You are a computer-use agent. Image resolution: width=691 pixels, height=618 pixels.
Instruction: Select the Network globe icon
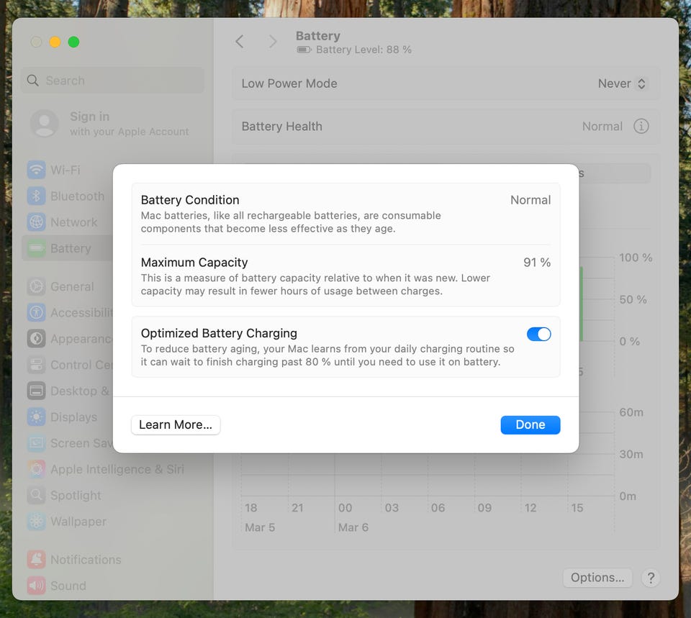(36, 222)
